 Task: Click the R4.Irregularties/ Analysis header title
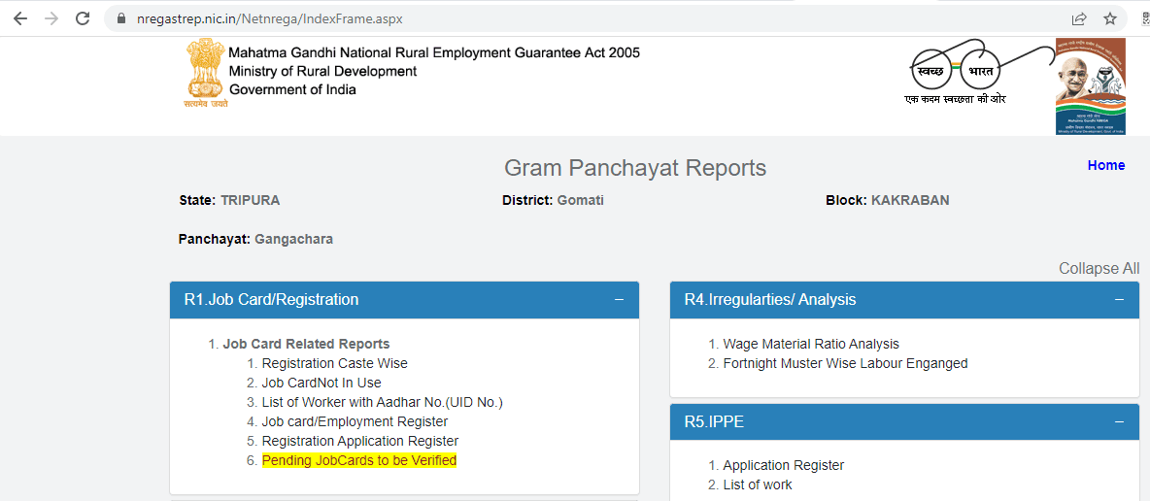(770, 299)
